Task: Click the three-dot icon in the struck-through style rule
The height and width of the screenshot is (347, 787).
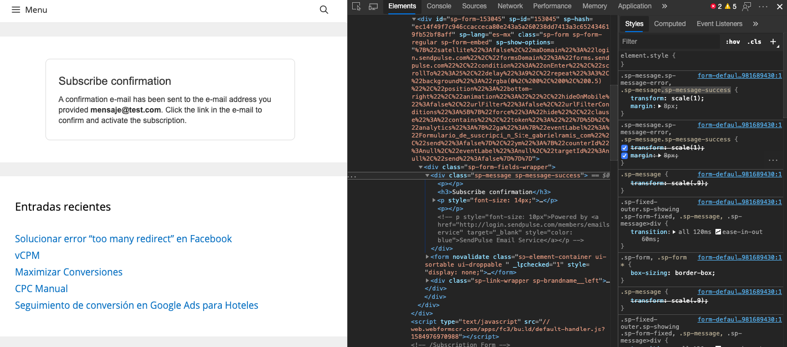Action: 773,160
